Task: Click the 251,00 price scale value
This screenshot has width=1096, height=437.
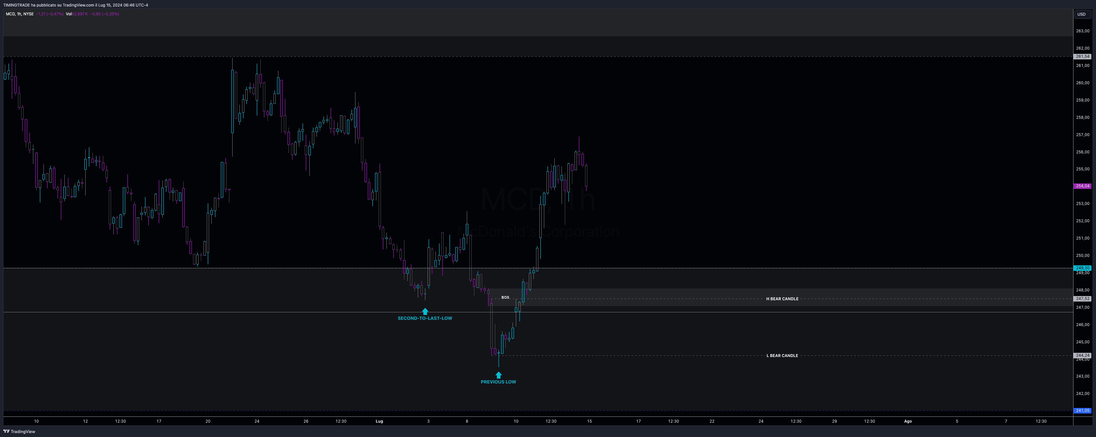Action: click(1082, 238)
